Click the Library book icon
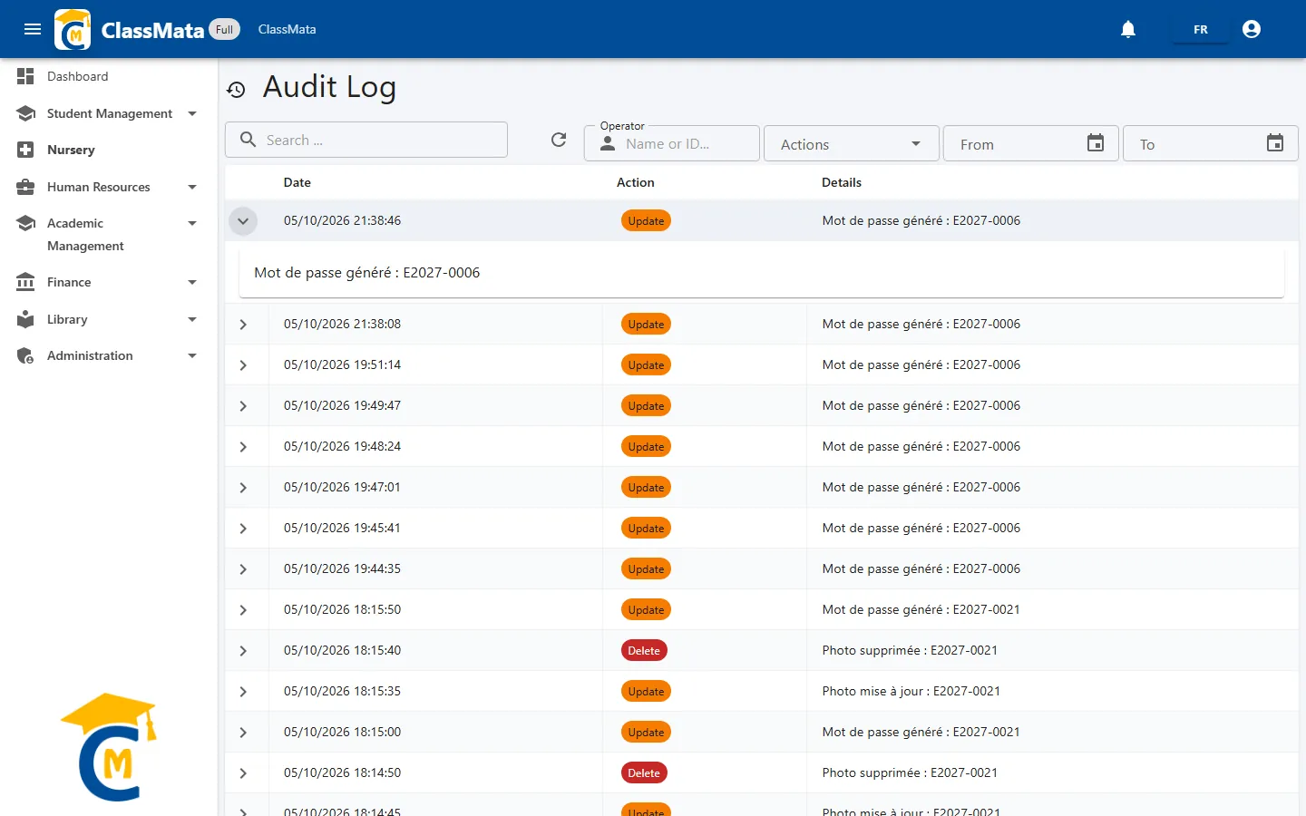1306x816 pixels. tap(25, 319)
